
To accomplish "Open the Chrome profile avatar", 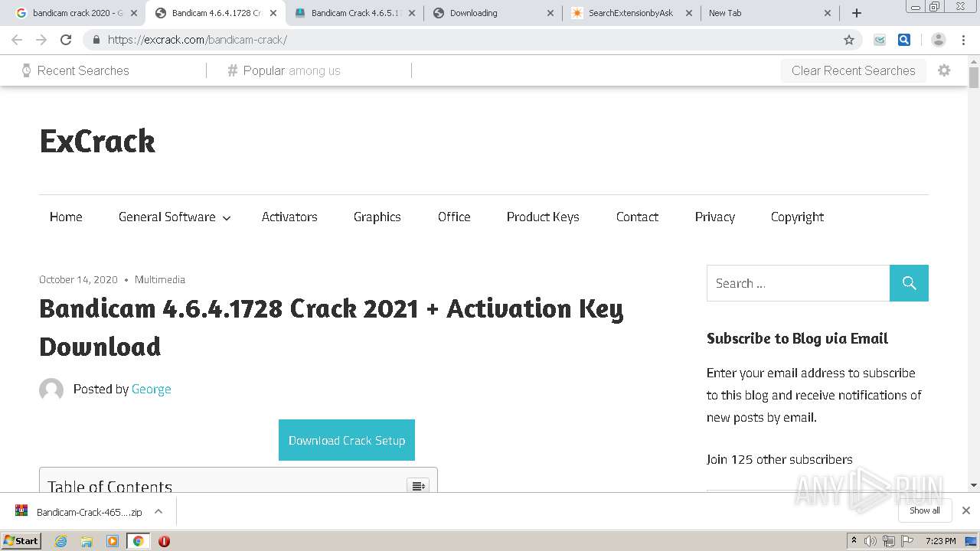I will click(x=939, y=40).
